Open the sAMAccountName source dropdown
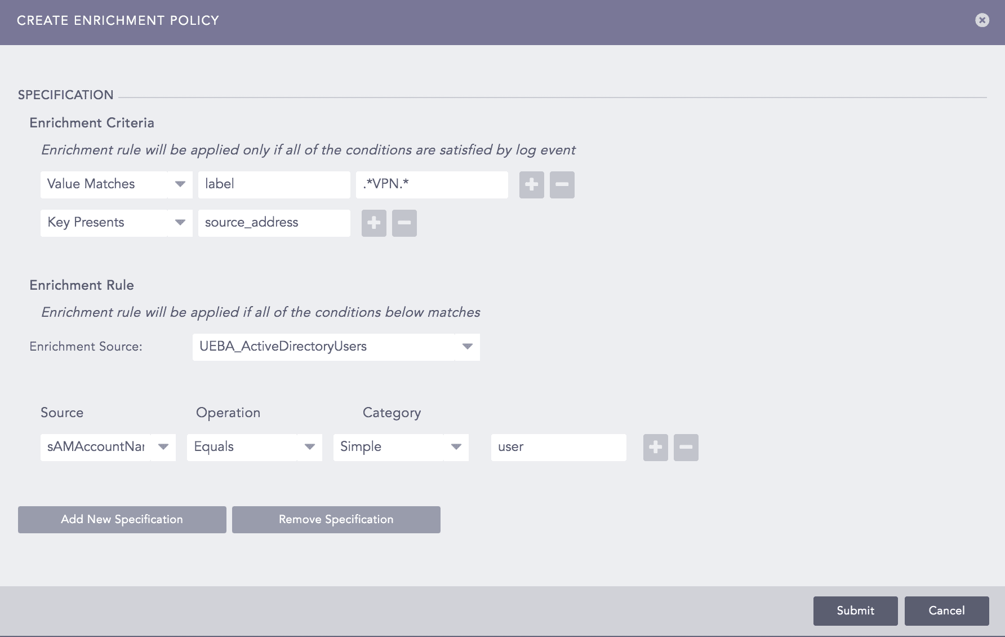Screen dimensions: 1005x637 pyautogui.click(x=163, y=447)
